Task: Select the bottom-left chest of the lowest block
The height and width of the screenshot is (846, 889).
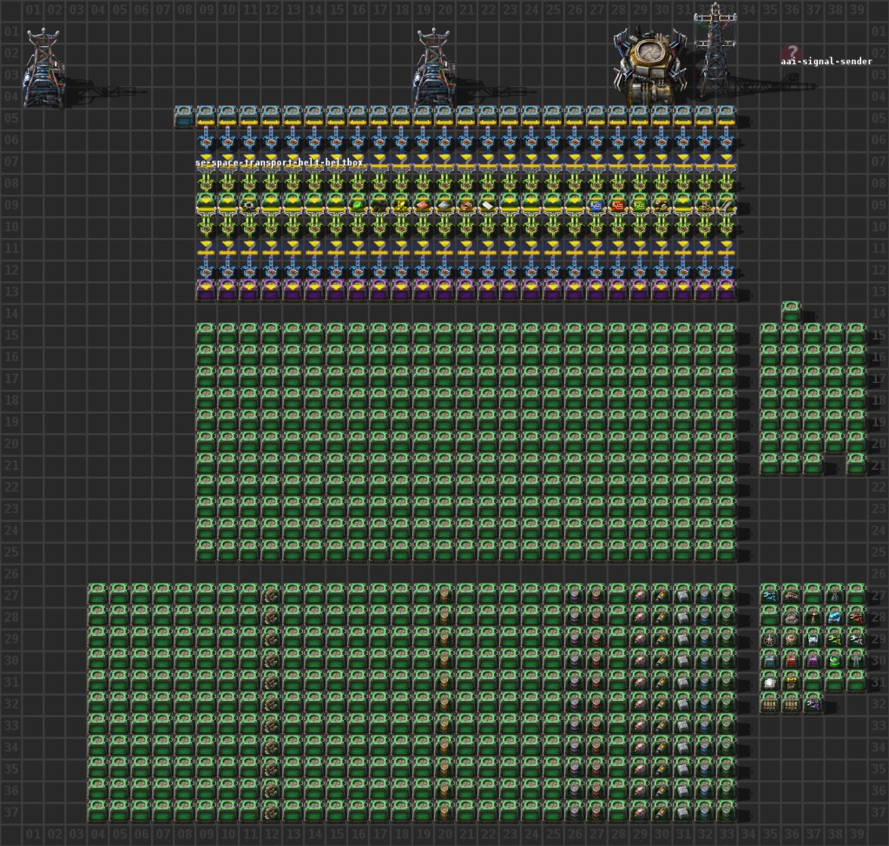Action: 97,811
